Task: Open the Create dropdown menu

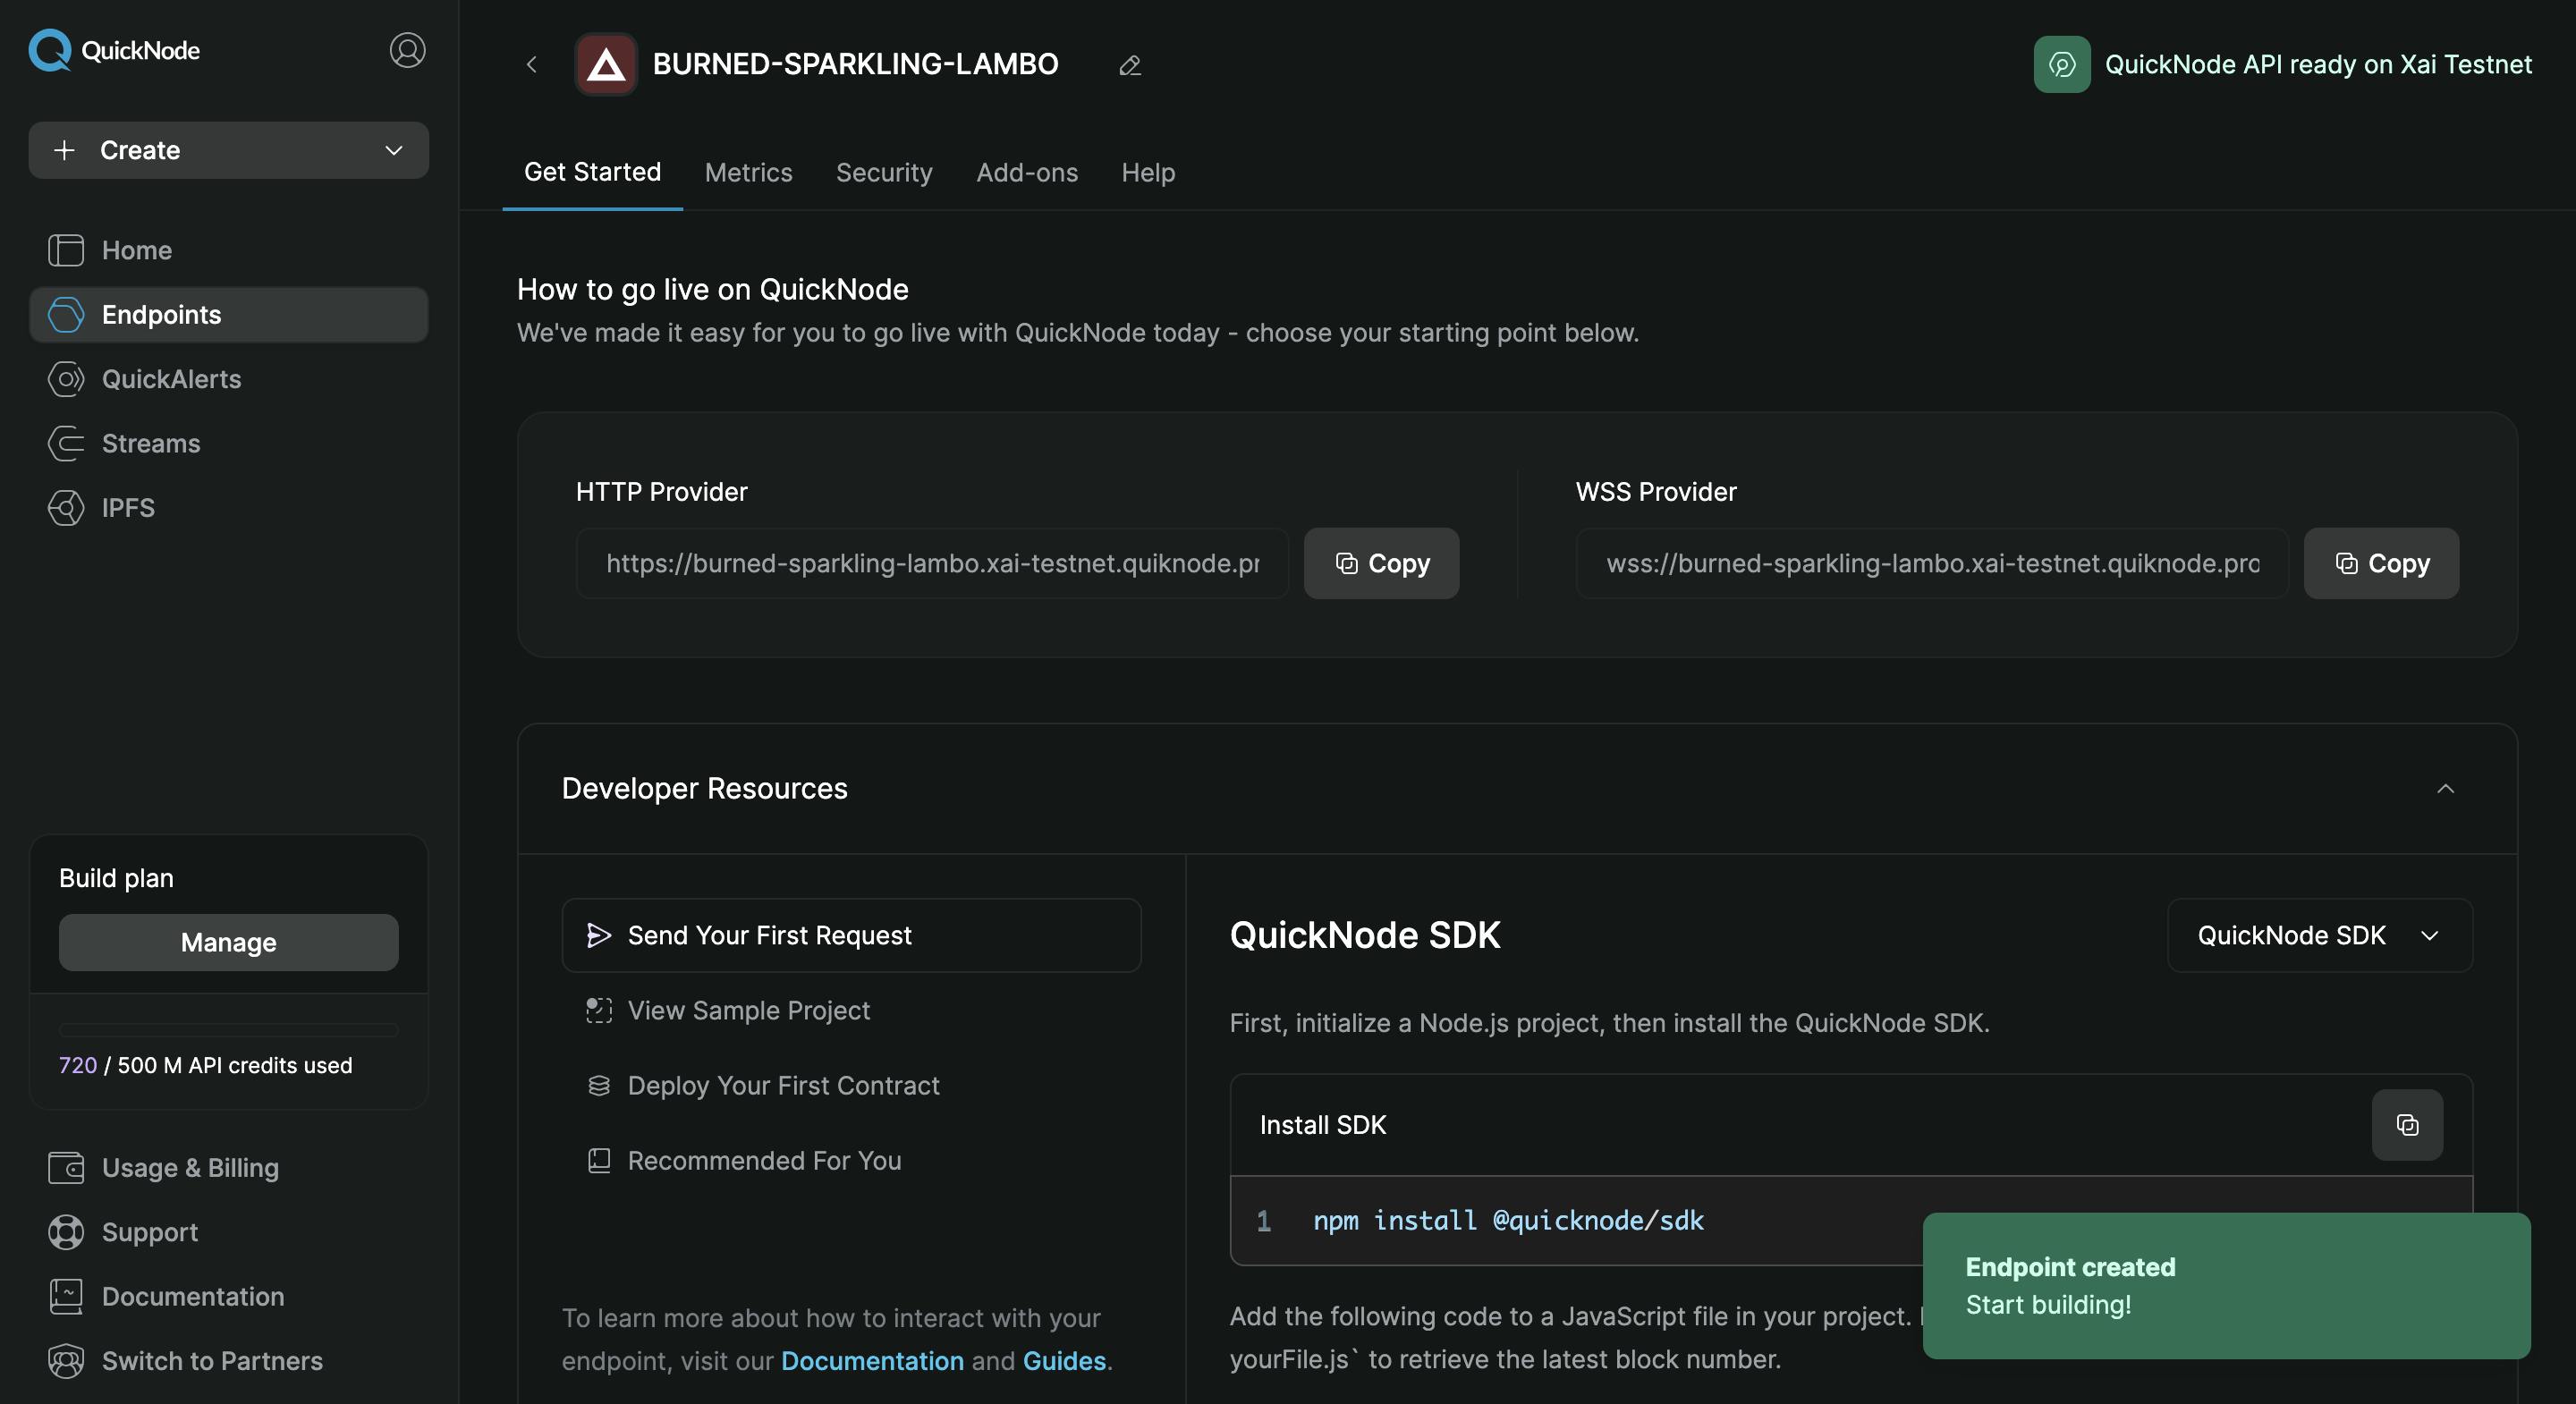Action: pyautogui.click(x=229, y=150)
